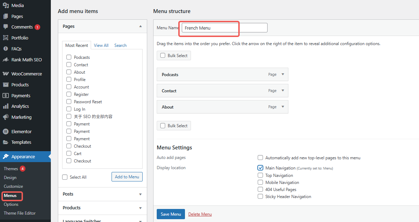Image resolution: width=419 pixels, height=222 pixels.
Task: Click the Menu Name text field
Action: [224, 28]
